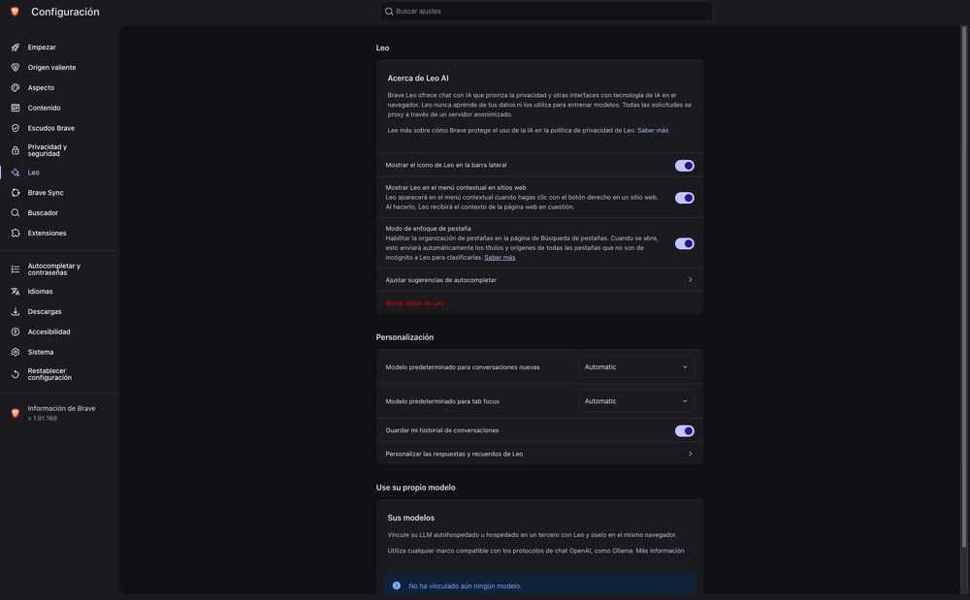Expand Personalizar las respuestas y recuerdos chevron

tap(691, 454)
